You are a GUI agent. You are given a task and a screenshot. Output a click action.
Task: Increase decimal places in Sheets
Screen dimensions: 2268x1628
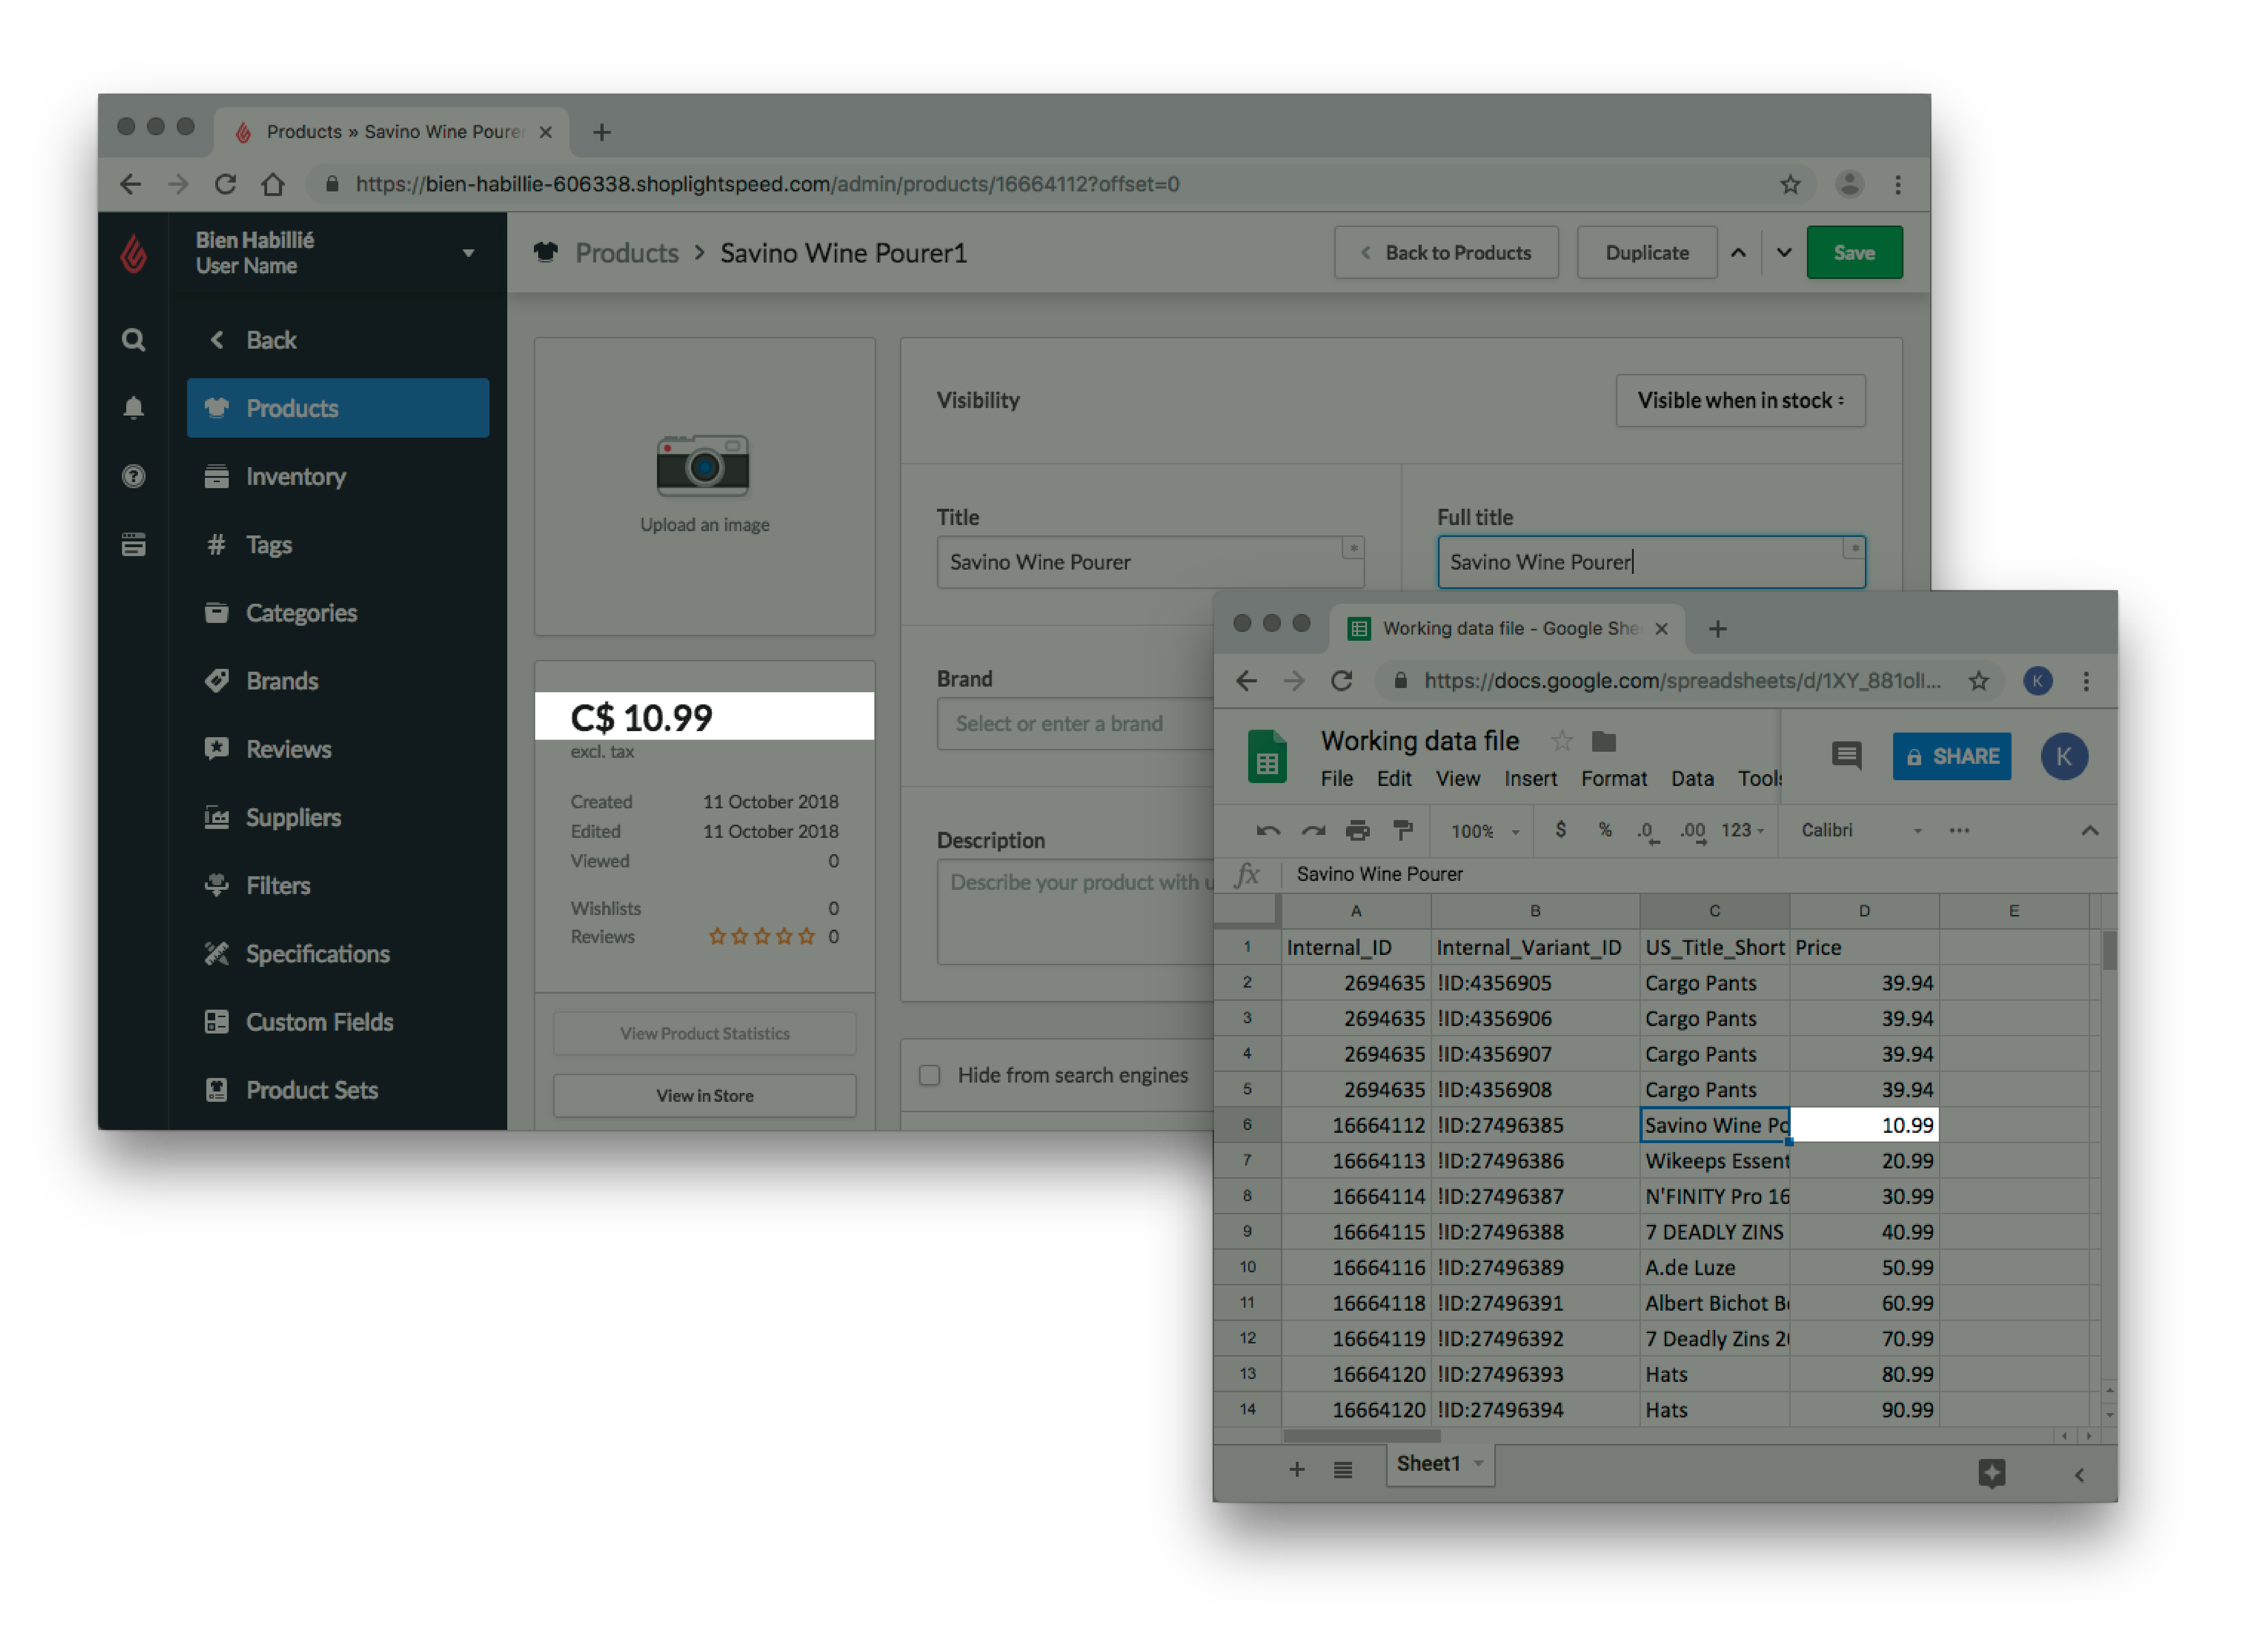point(1693,832)
